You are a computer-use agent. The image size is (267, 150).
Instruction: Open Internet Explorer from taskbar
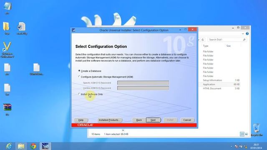pos(9,146)
